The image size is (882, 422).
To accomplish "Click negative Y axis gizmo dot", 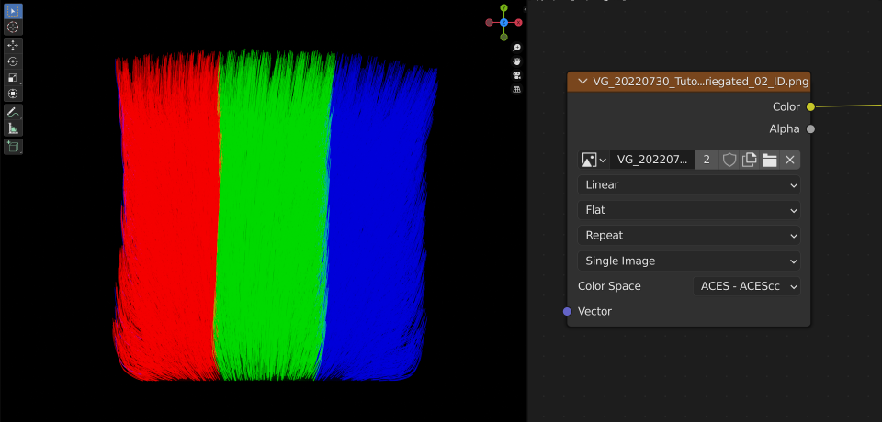I will 504,37.
